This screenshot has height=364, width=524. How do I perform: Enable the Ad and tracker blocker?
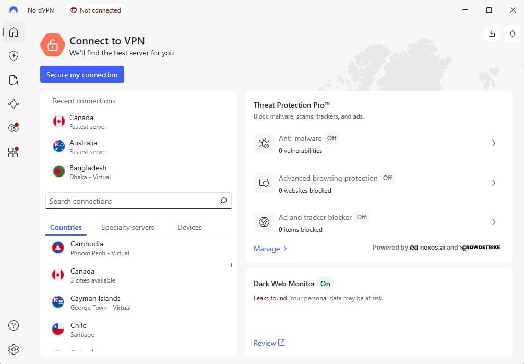point(361,217)
